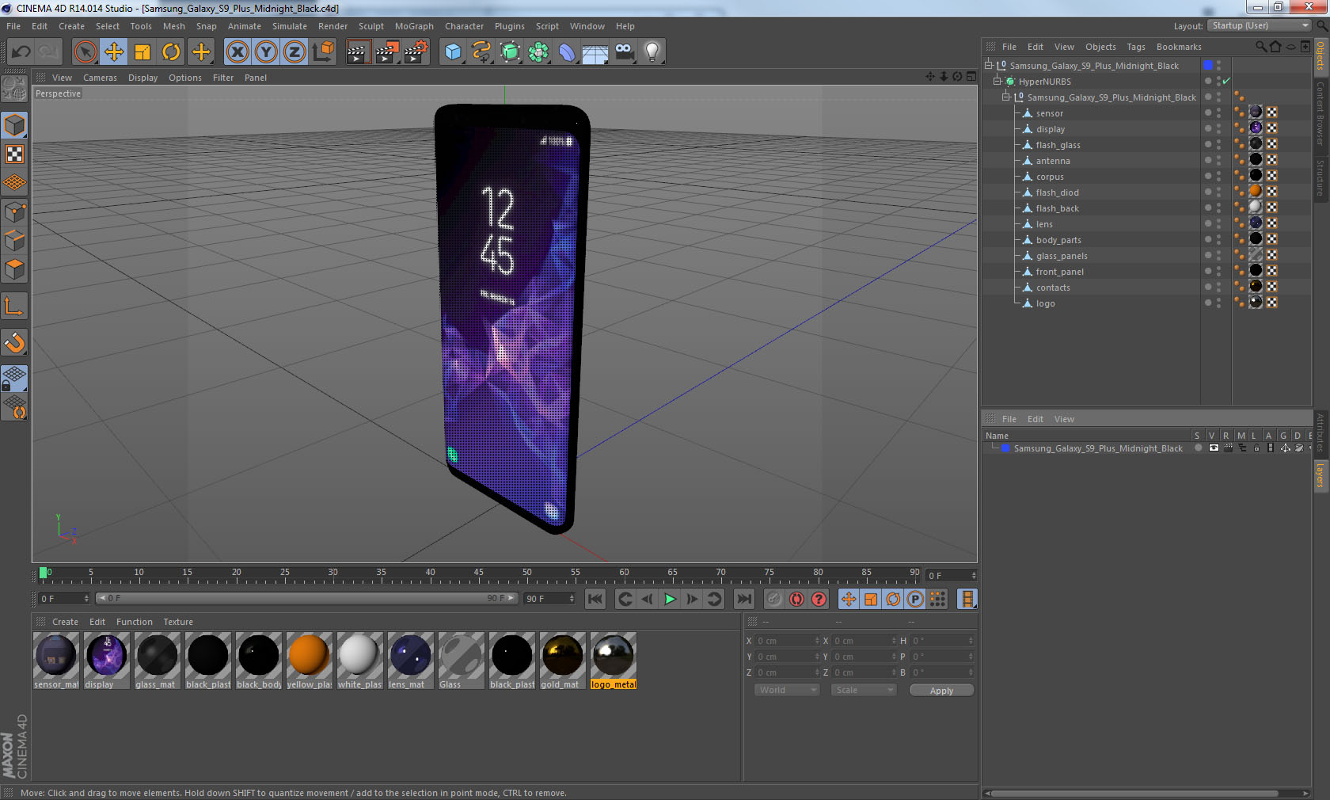
Task: Toggle Y axis lock
Action: [266, 52]
